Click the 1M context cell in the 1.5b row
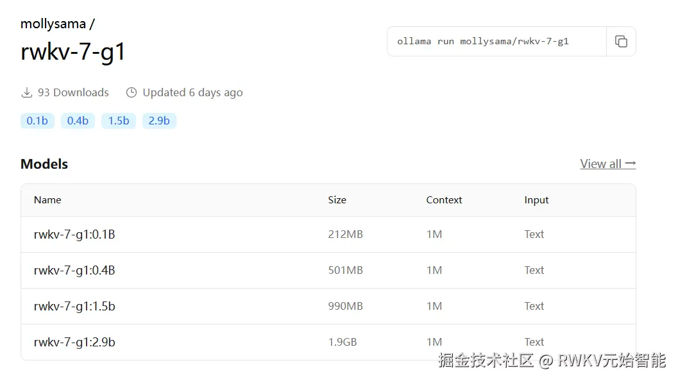The image size is (678, 381). pos(434,306)
